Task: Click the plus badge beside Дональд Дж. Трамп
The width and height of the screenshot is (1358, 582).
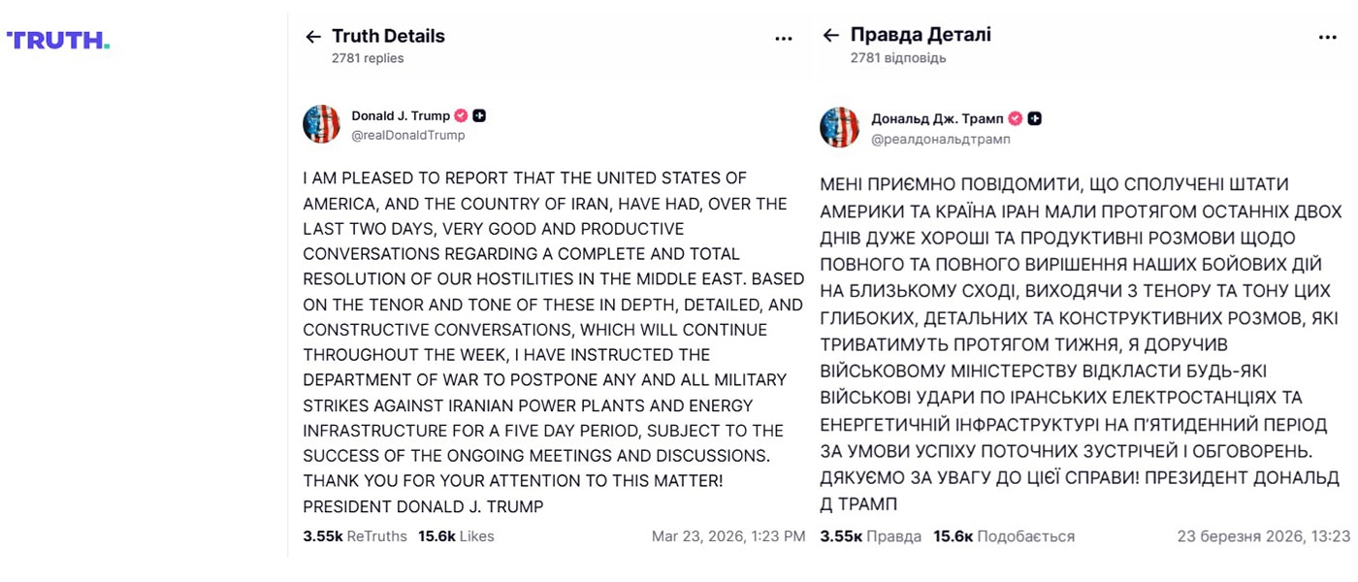Action: tap(1035, 118)
